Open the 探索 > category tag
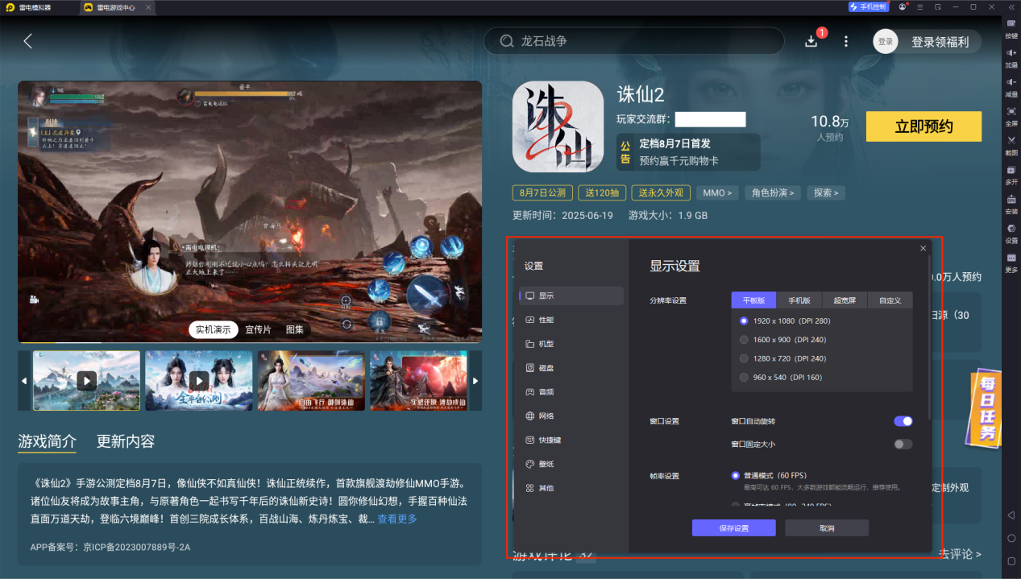 click(826, 193)
